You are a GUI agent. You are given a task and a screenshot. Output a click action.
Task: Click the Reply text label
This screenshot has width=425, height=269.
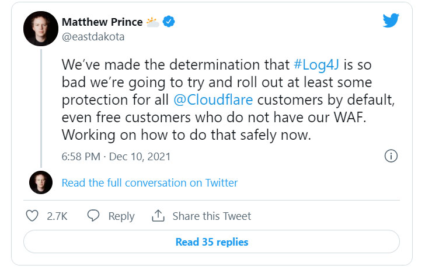[x=121, y=216]
